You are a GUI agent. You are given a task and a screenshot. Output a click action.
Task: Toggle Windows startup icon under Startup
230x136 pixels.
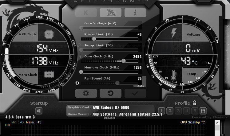[x=39, y=111]
